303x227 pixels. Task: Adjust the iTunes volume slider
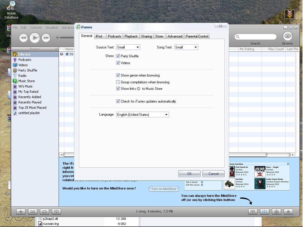[67, 38]
